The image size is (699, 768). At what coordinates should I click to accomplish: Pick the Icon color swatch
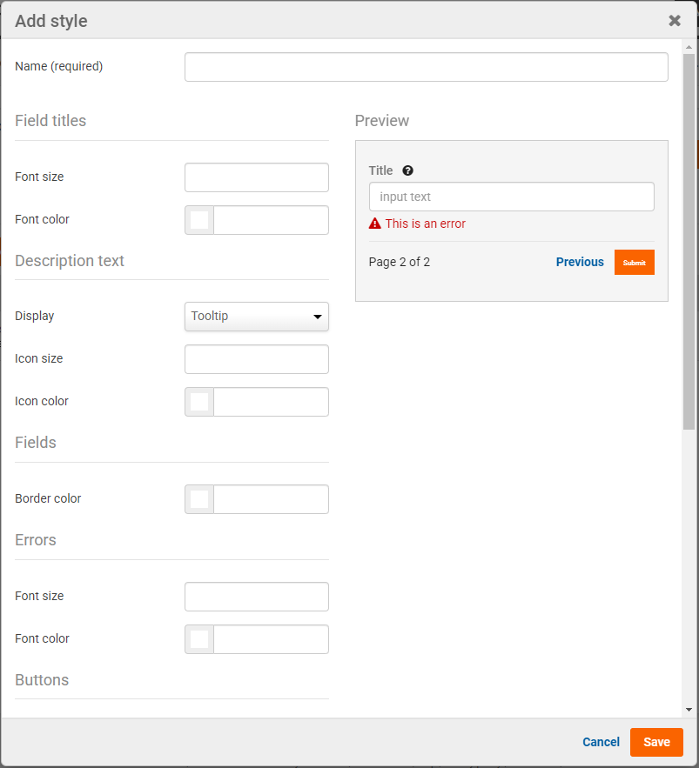click(x=199, y=402)
